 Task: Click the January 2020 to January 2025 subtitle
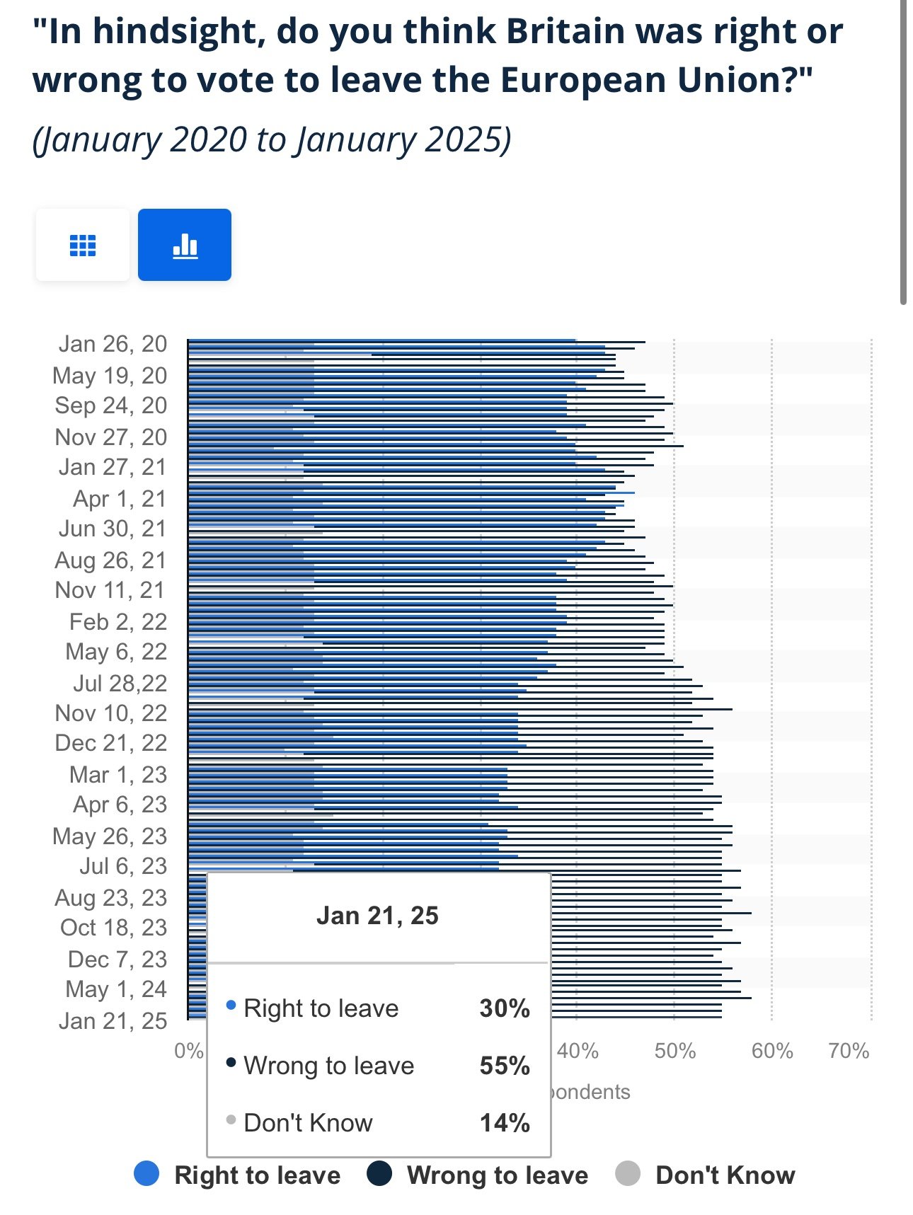click(272, 139)
